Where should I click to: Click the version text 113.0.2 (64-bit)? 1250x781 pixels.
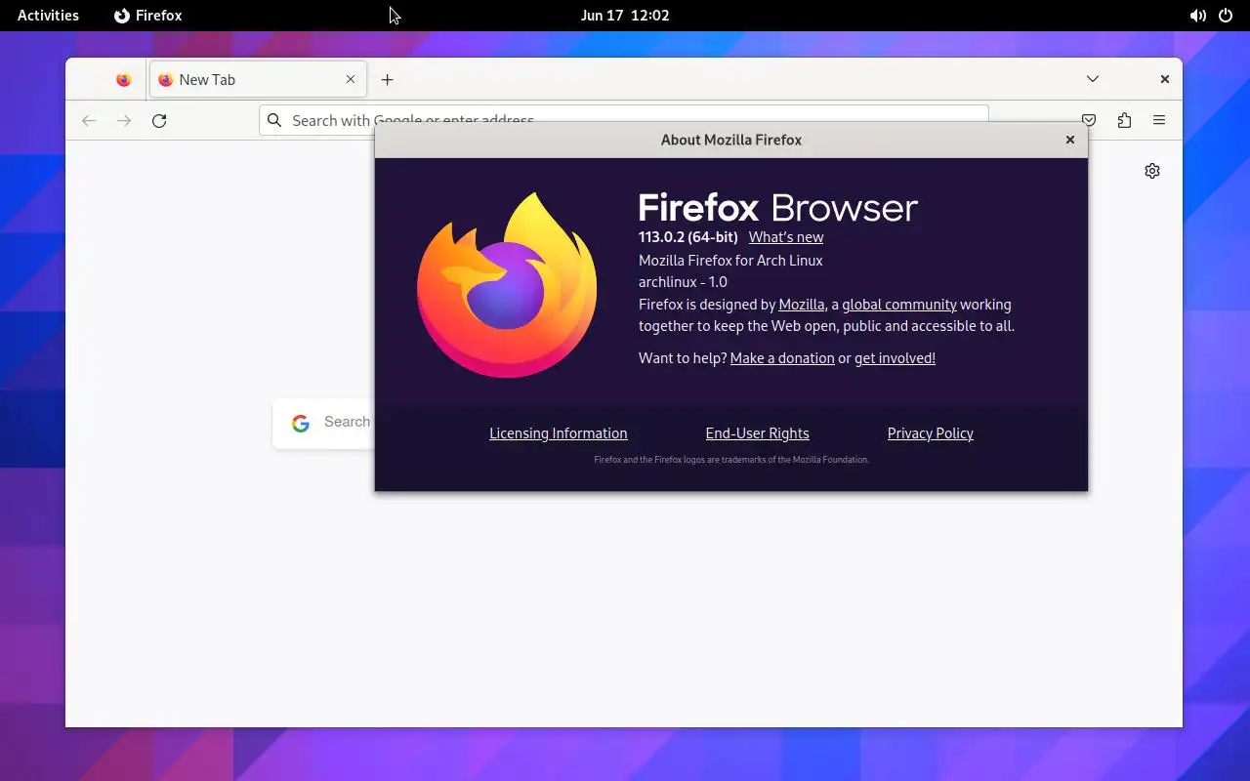point(688,237)
